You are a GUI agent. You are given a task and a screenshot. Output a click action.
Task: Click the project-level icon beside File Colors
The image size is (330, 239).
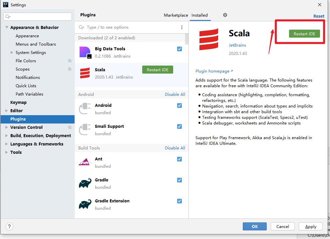[70, 61]
